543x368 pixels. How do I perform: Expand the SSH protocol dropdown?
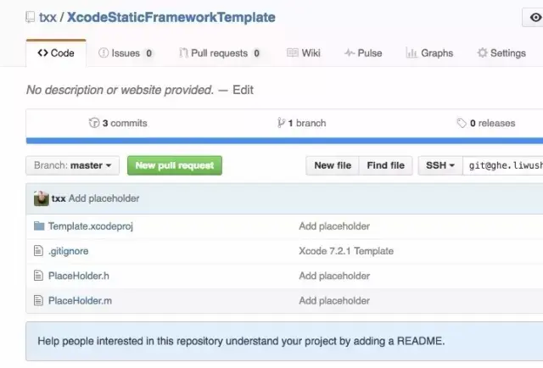(x=439, y=165)
